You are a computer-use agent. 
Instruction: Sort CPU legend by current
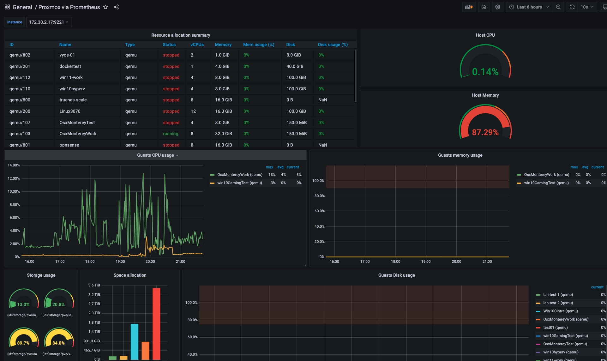pyautogui.click(x=293, y=167)
